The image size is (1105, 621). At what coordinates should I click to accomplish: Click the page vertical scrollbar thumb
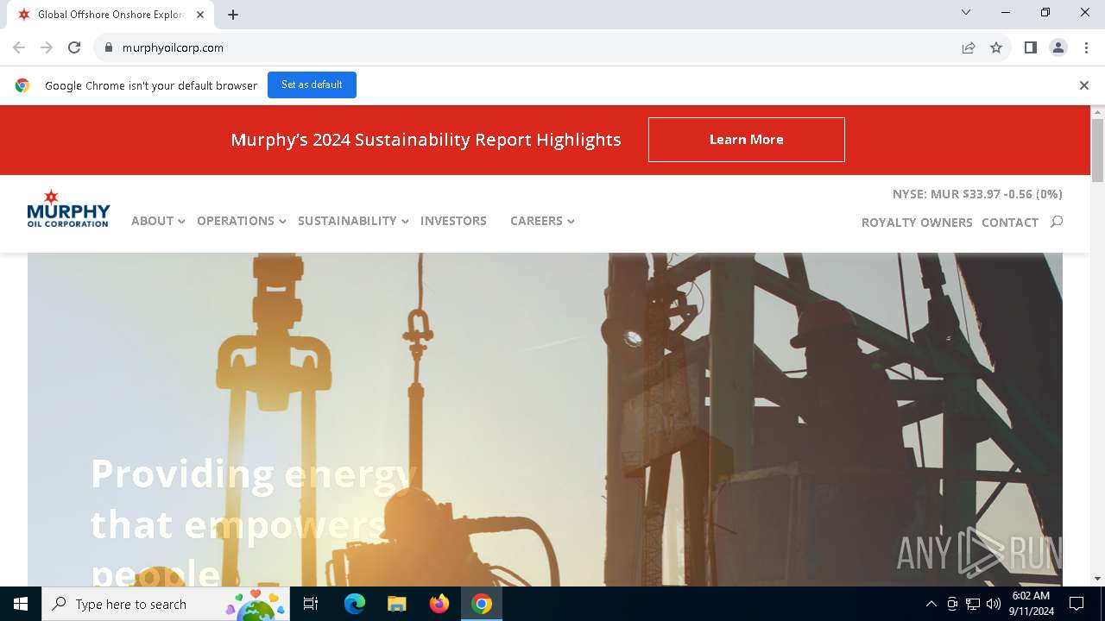[1097, 150]
